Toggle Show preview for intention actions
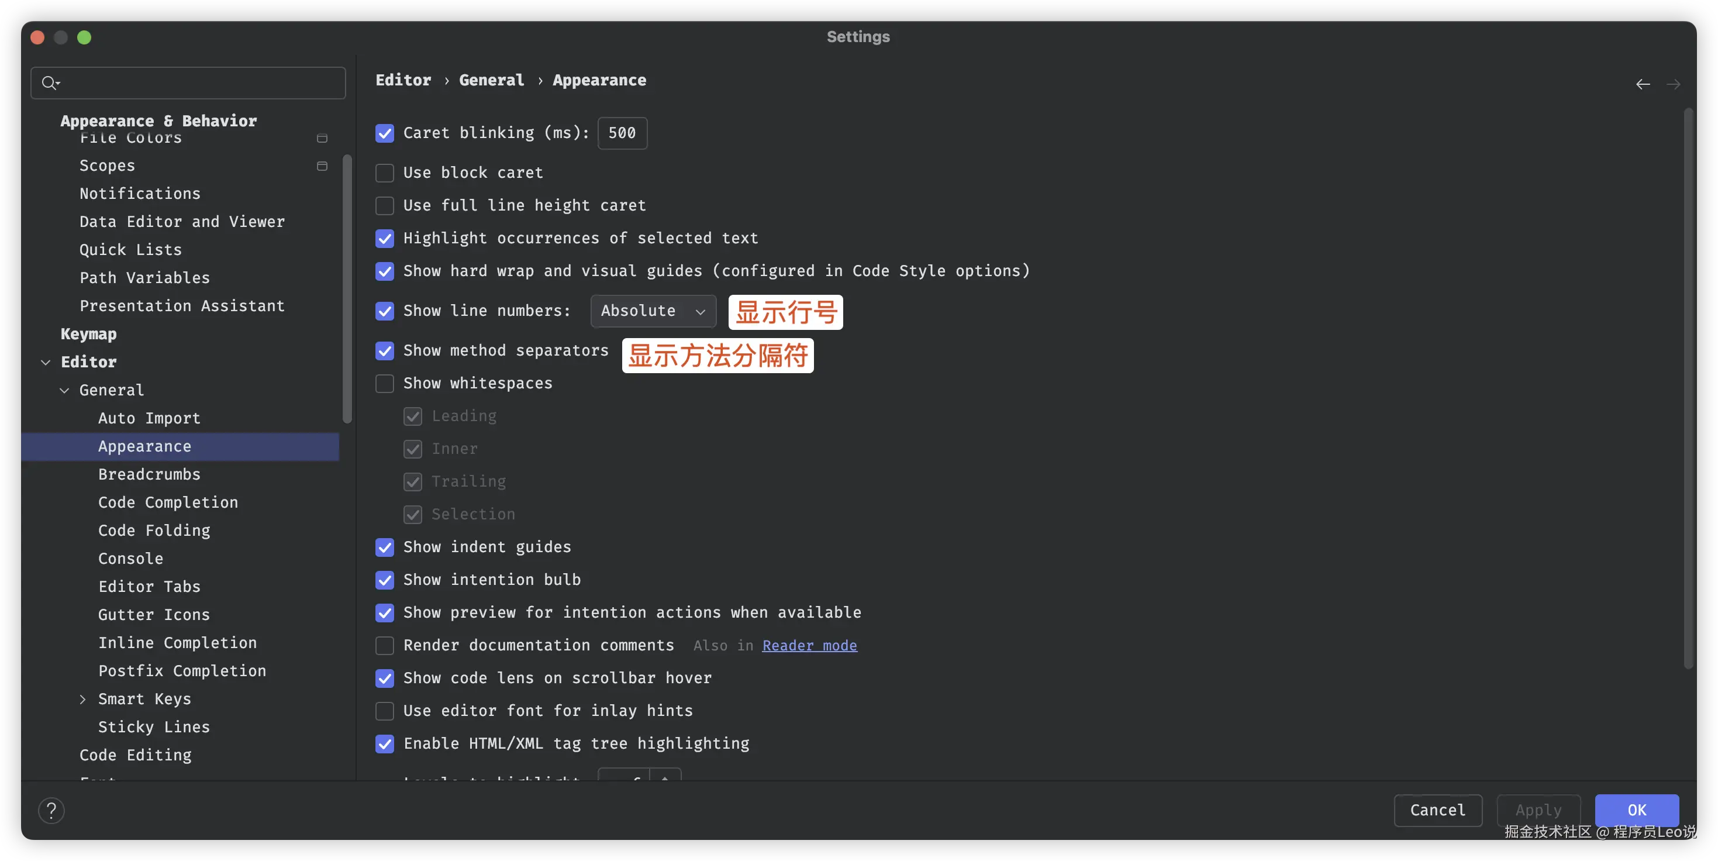 [x=385, y=613]
